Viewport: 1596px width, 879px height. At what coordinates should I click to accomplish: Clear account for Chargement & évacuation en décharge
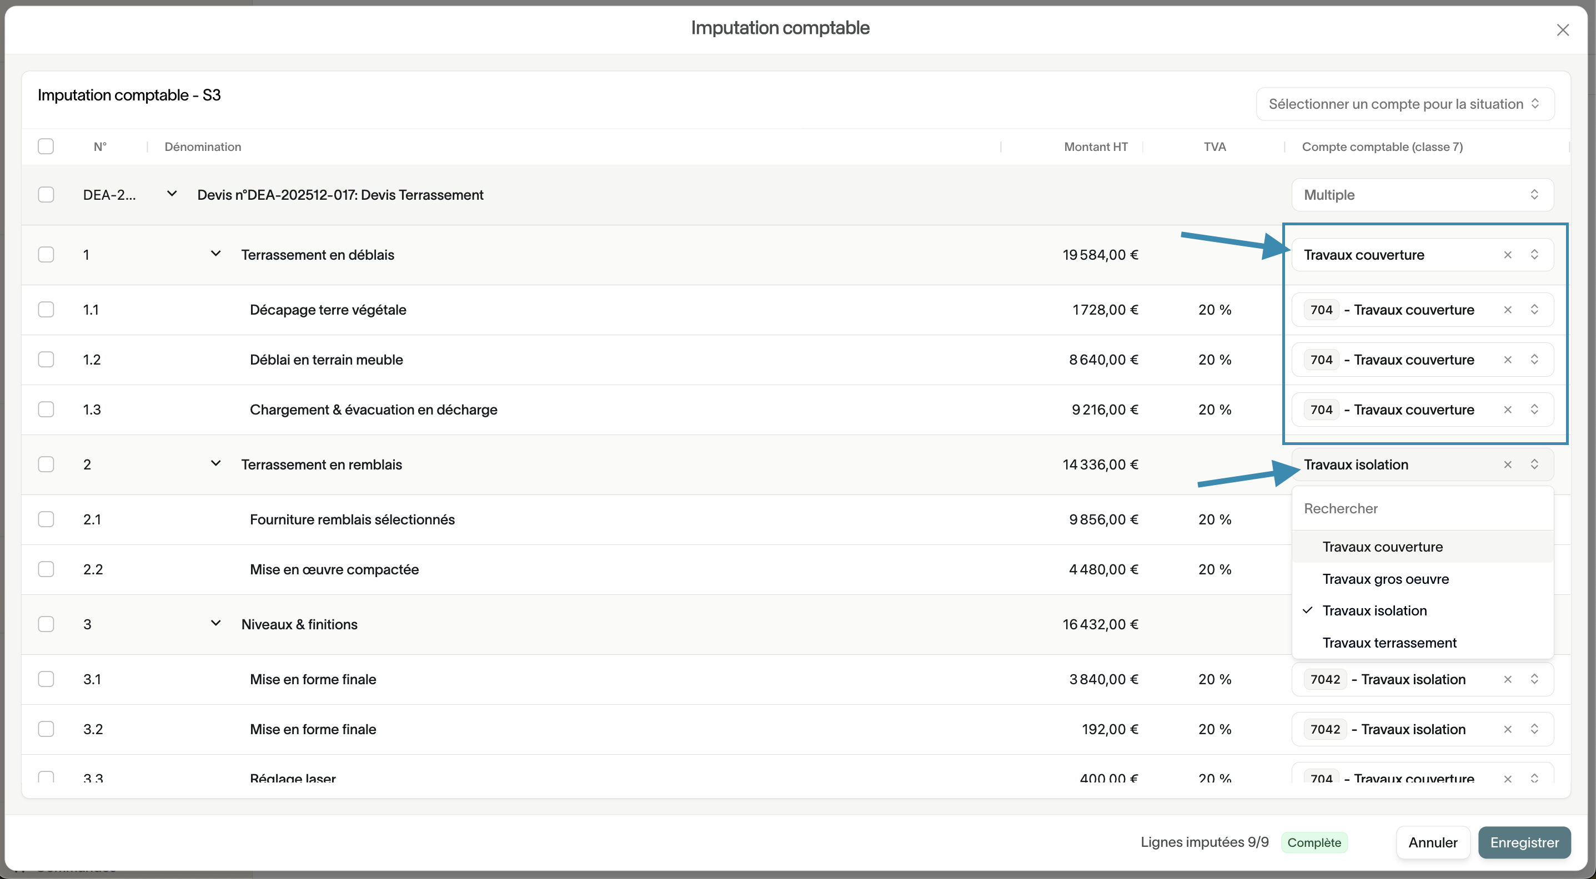[1507, 410]
